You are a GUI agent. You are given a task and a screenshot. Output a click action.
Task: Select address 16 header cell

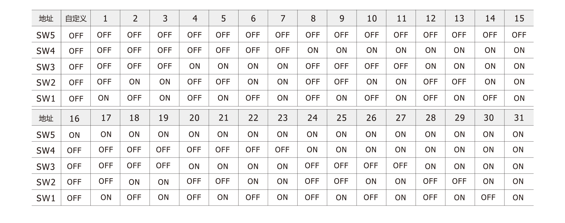pyautogui.click(x=74, y=118)
